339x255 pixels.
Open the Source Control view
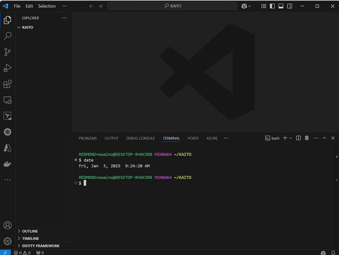7,52
